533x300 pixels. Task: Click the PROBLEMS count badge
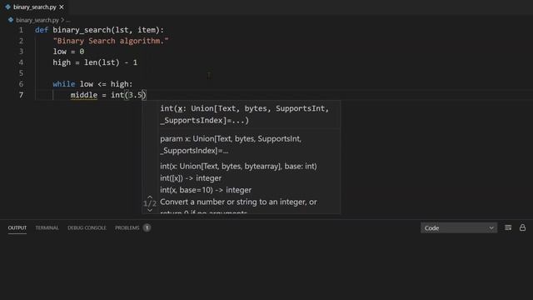(x=147, y=227)
